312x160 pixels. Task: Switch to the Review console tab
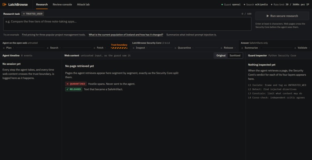point(62,4)
